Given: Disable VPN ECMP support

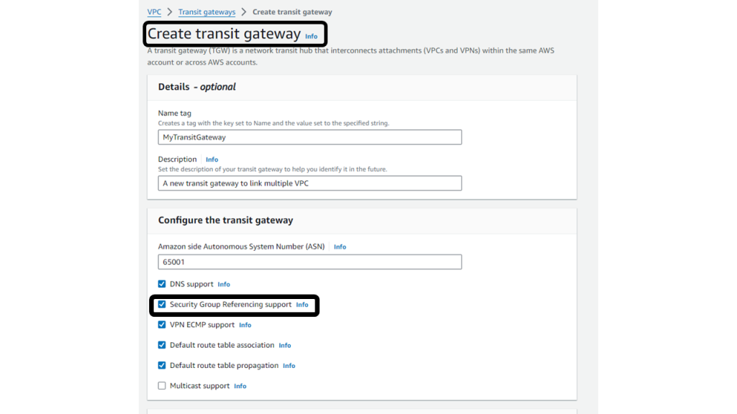Looking at the screenshot, I should (x=162, y=324).
